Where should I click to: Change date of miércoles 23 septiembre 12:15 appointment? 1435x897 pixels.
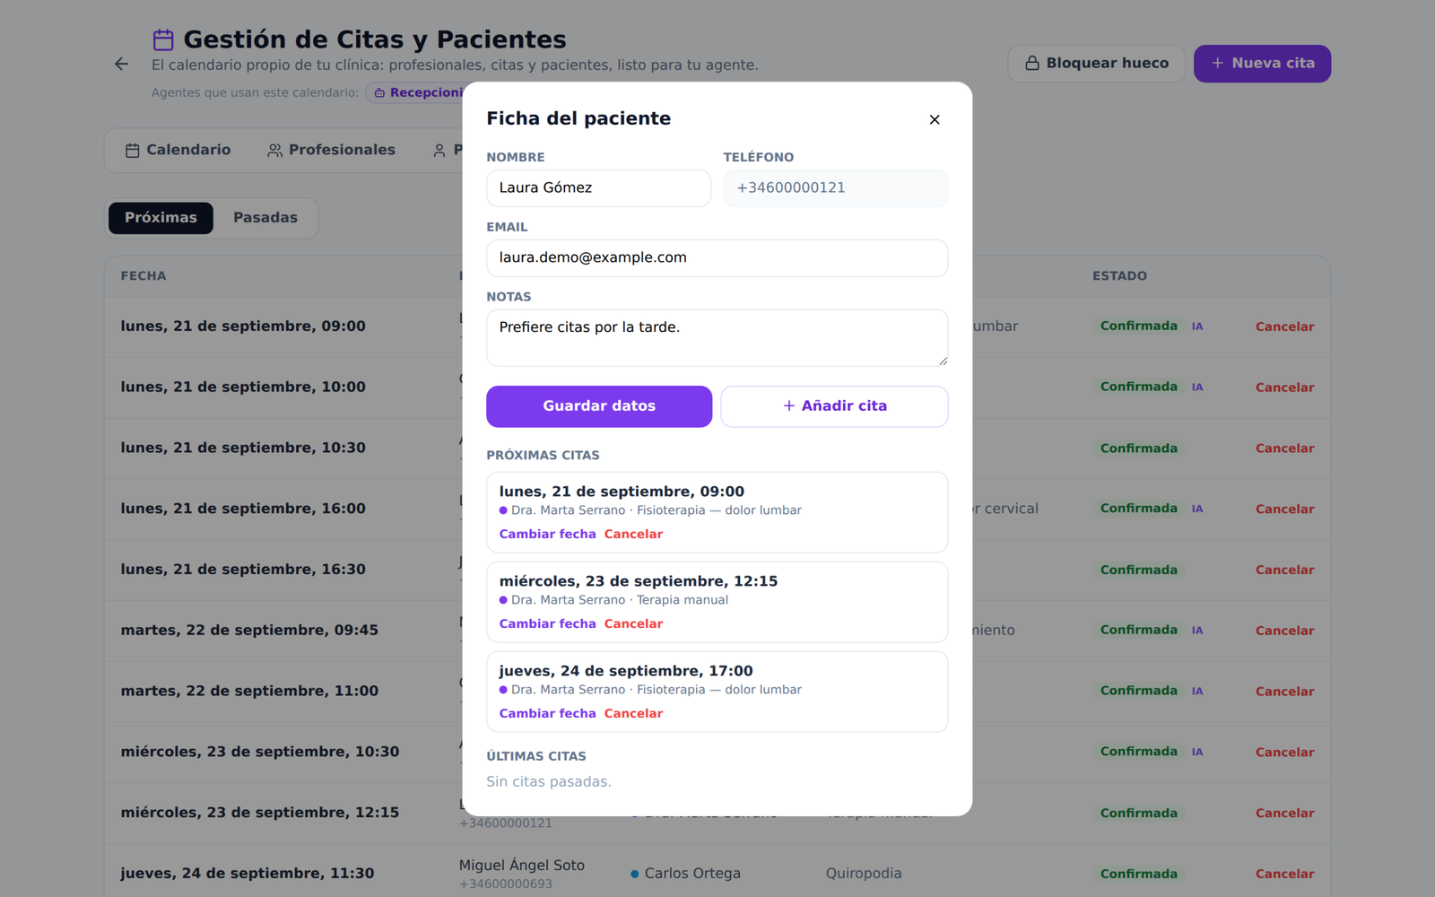547,623
